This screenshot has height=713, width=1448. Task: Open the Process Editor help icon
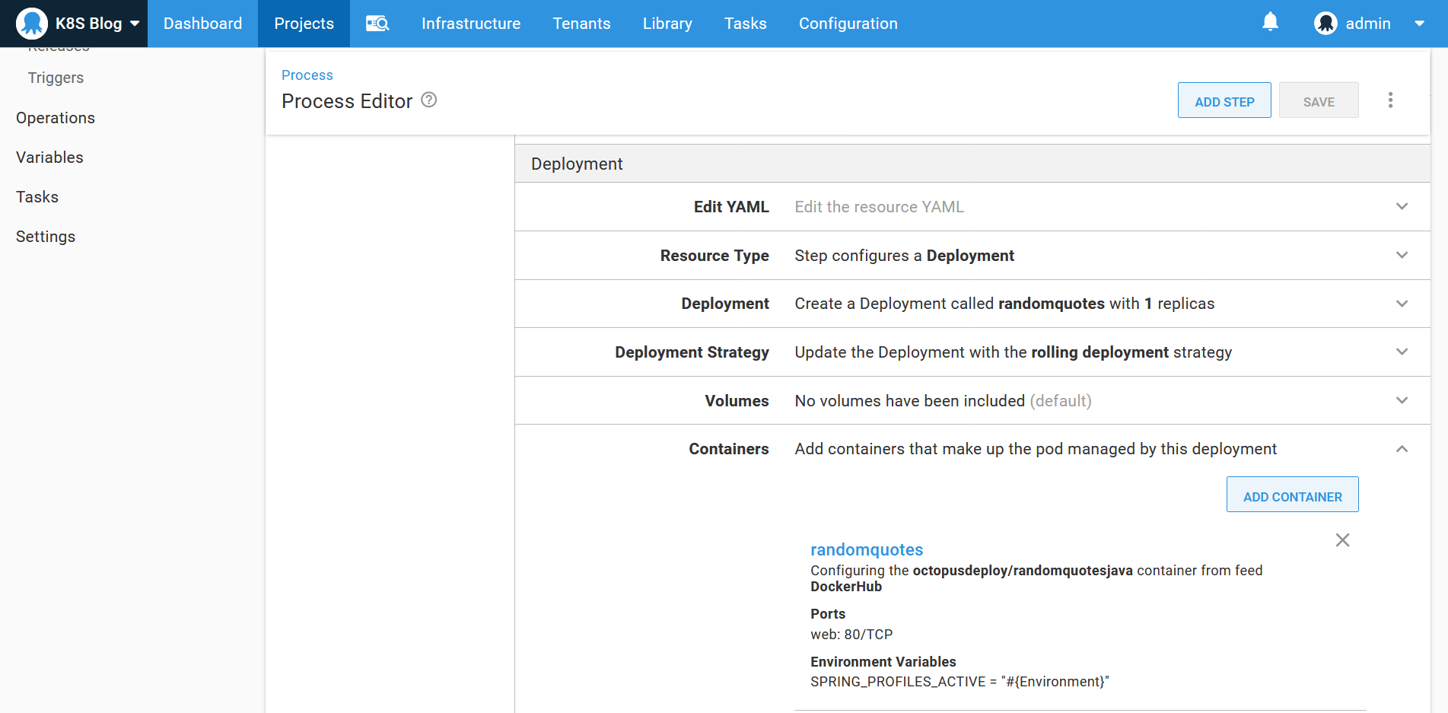(x=429, y=100)
